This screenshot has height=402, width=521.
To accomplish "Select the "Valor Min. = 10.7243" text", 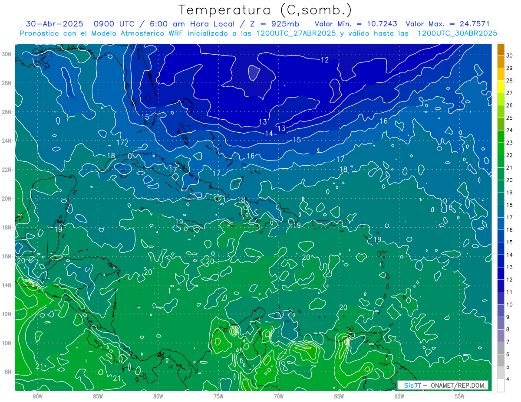I will [x=356, y=24].
